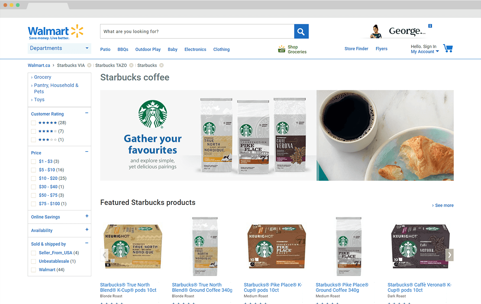Click the Caffè Verona K-Cup box image
This screenshot has height=304, width=481.
[420, 247]
